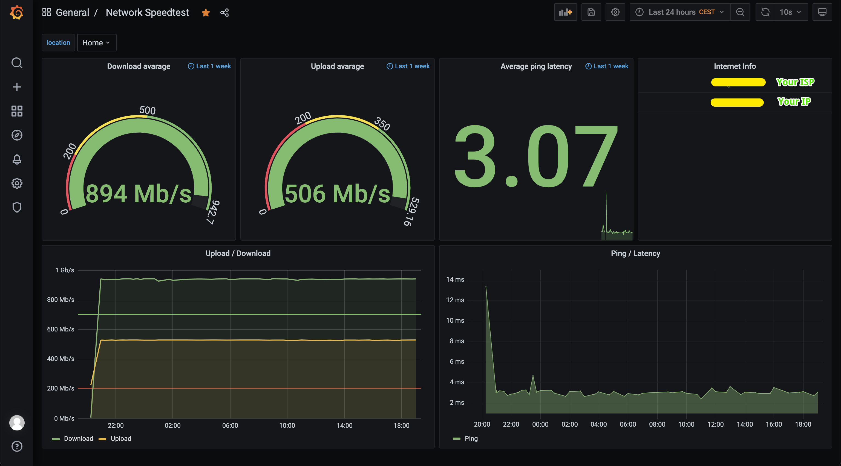The image size is (841, 466).
Task: Click the Add panel icon
Action: [x=565, y=12]
